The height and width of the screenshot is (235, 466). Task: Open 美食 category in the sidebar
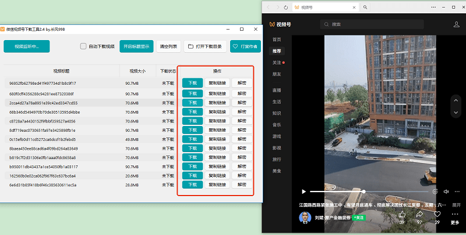(277, 171)
